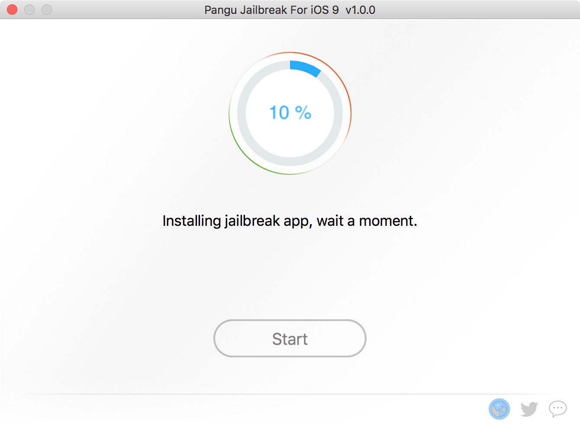Click the "Installing jailbreak app" status message
This screenshot has width=580, height=424.
[x=290, y=221]
